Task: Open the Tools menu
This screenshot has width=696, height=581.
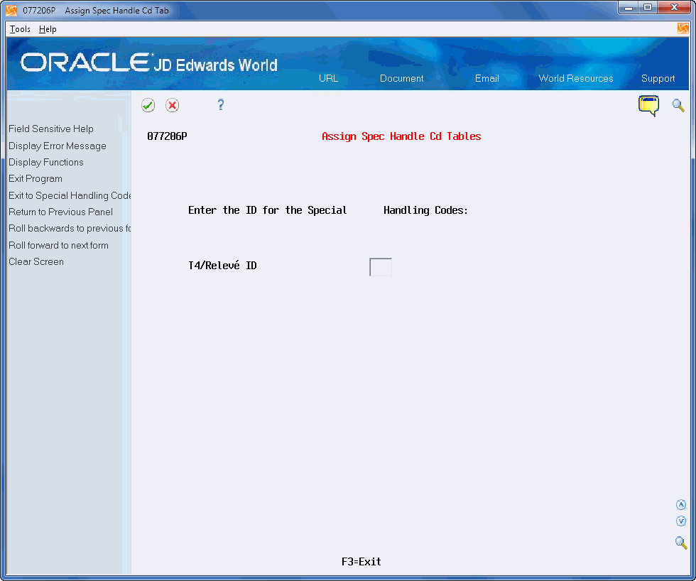Action: [20, 29]
